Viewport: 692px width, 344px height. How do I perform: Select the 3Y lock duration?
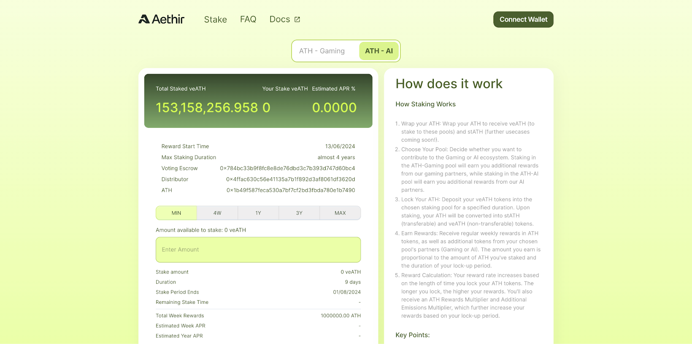[299, 213]
